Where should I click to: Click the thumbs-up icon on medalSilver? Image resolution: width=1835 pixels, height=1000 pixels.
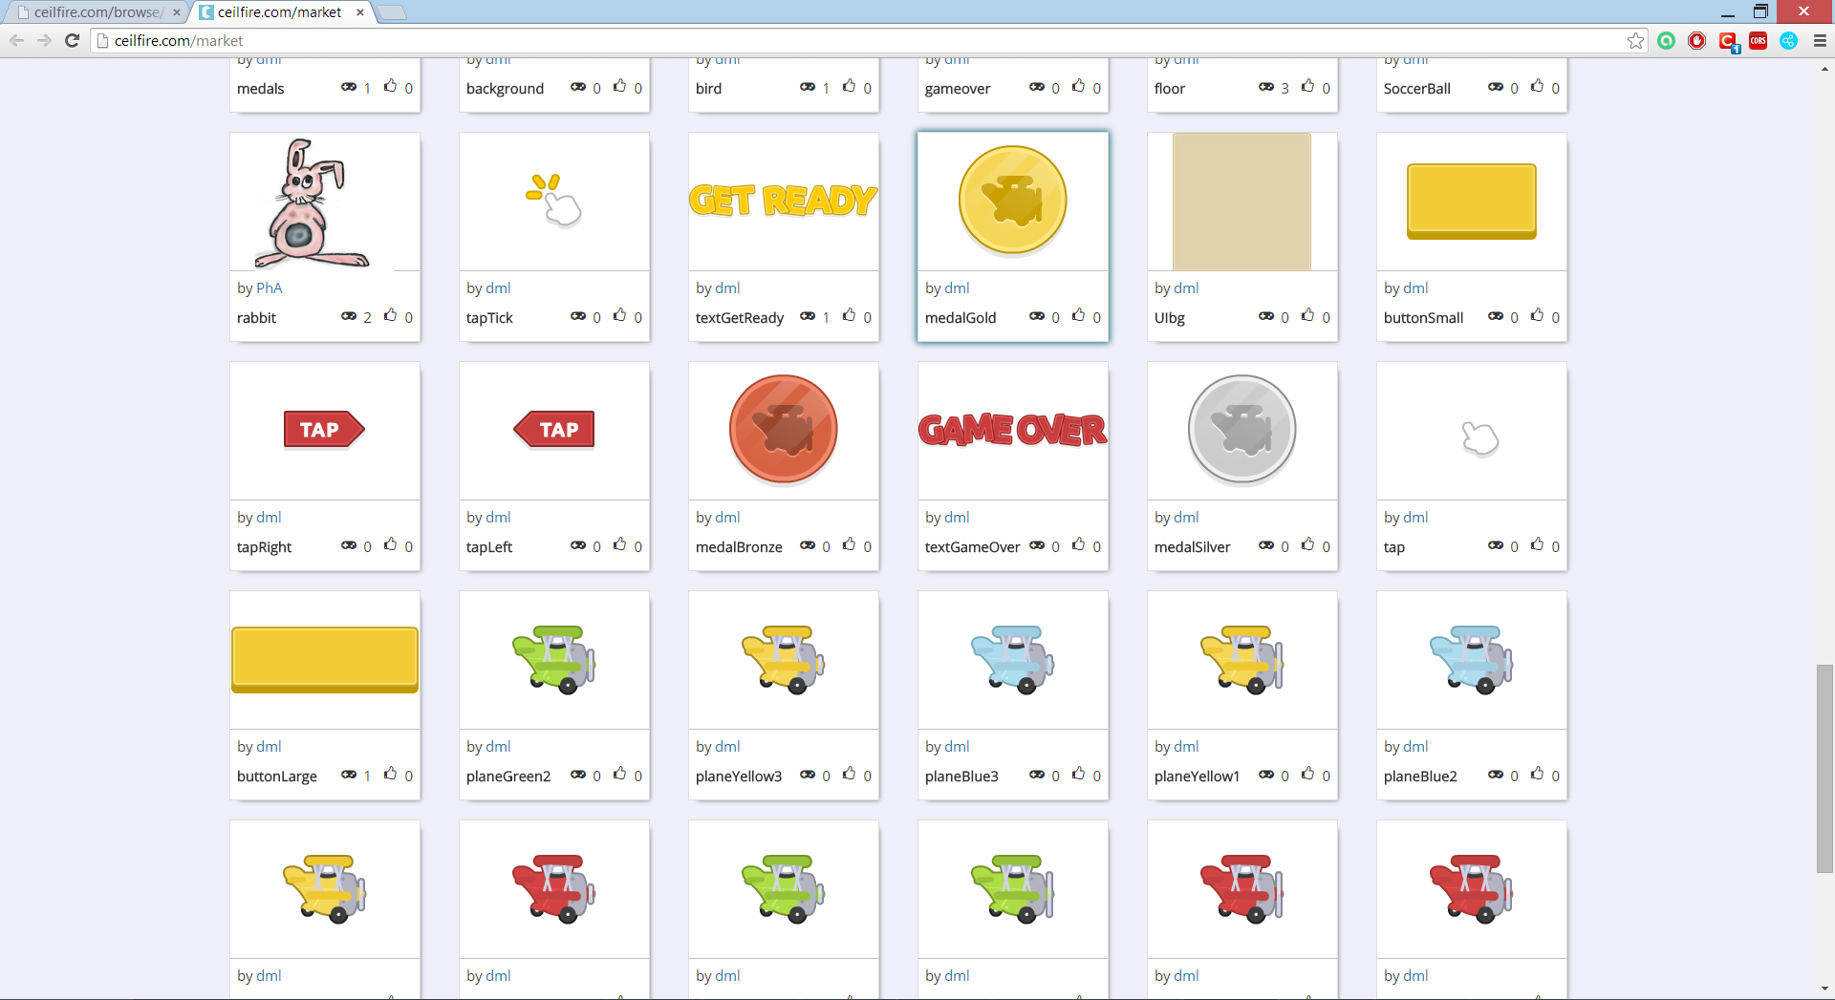click(x=1307, y=544)
